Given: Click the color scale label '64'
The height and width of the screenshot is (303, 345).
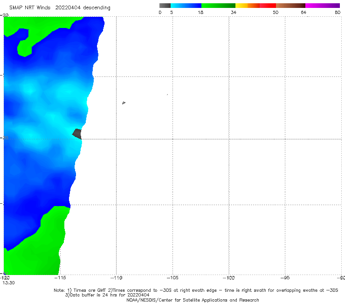Looking at the screenshot, I should click(304, 12).
